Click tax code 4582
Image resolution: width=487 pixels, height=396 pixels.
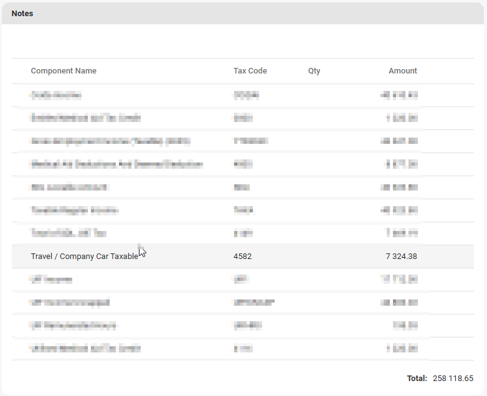[x=242, y=257]
